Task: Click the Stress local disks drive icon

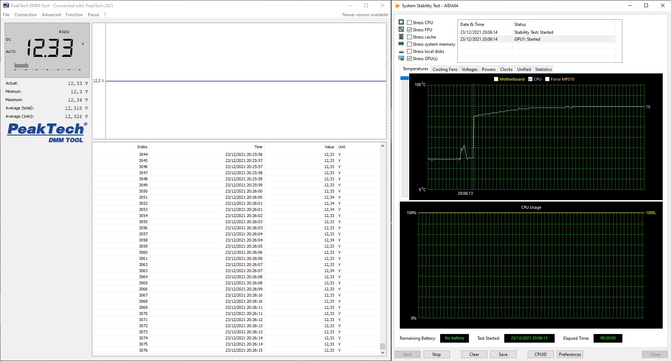Action: click(x=401, y=51)
